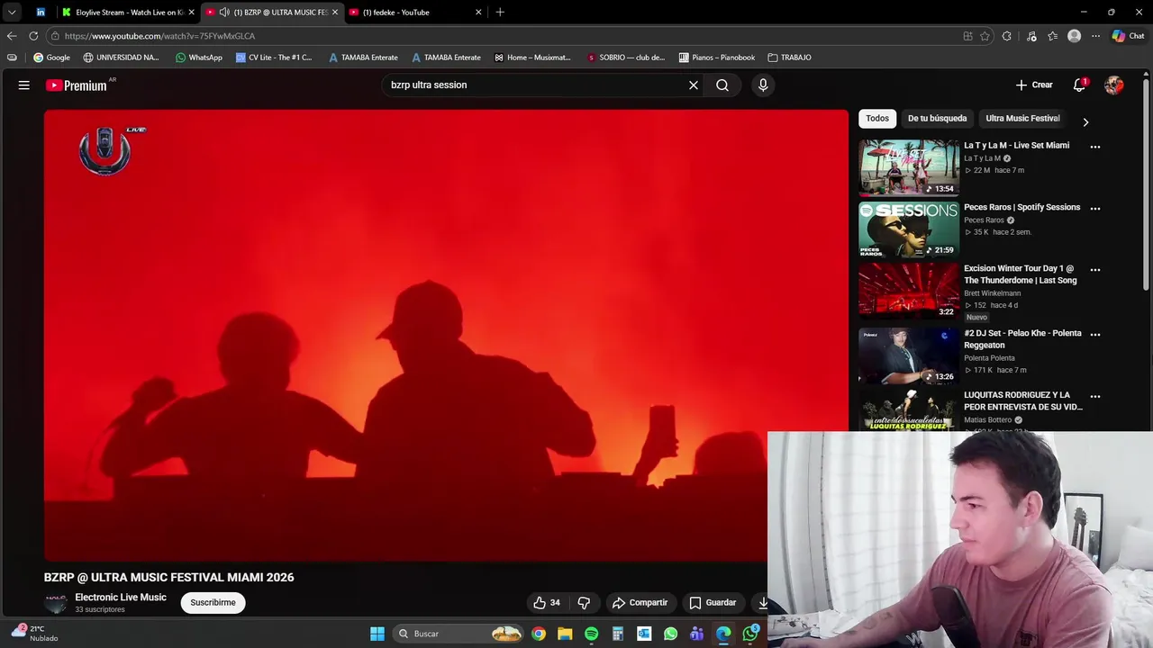This screenshot has width=1153, height=648.
Task: Select the Ultra Music Festival chip
Action: pyautogui.click(x=1022, y=118)
